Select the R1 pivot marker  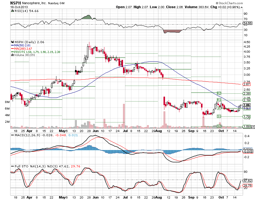pos(219,100)
